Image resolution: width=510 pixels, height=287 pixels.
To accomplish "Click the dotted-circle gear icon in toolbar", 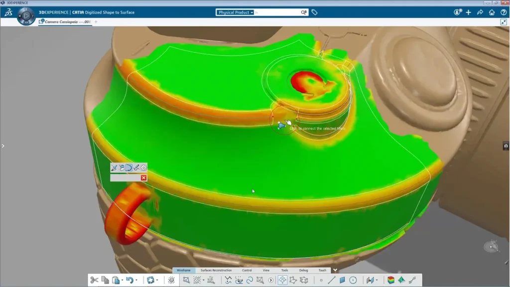I will click(171, 280).
